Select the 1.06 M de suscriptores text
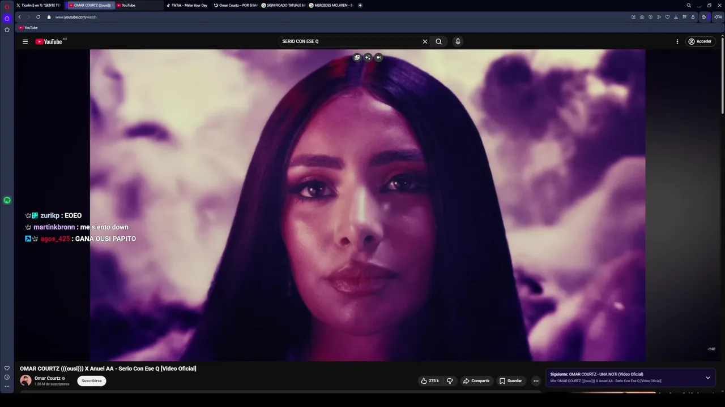Screen dimensions: 725x407 (52, 384)
